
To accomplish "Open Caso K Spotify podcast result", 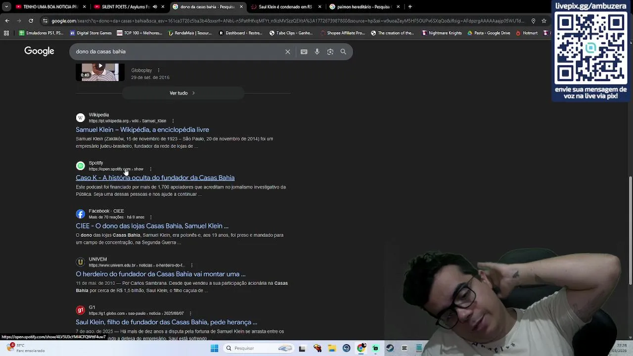I will [x=155, y=178].
